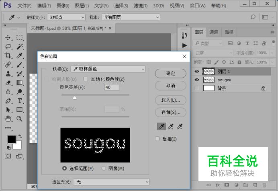Enable 本地化颜色簇 checkbox

[86, 79]
